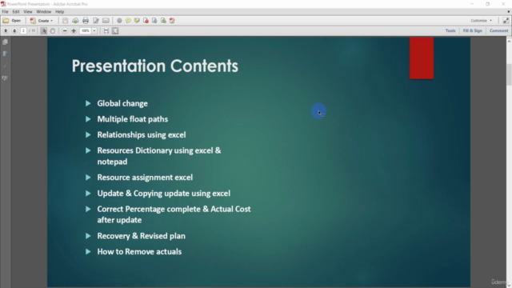Go to previous page arrow
The image size is (512, 288).
[6, 30]
